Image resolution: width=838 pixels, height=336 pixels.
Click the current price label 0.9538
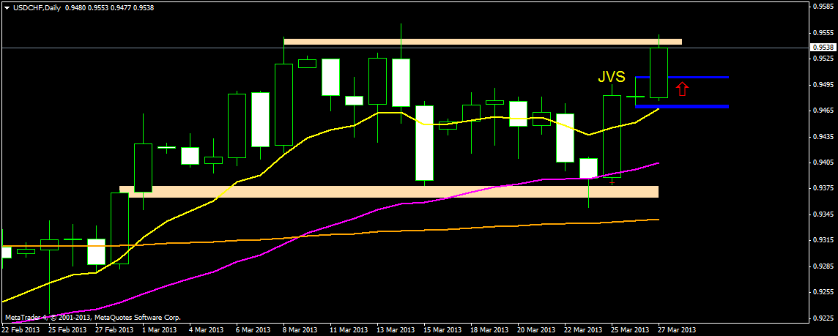coord(823,48)
